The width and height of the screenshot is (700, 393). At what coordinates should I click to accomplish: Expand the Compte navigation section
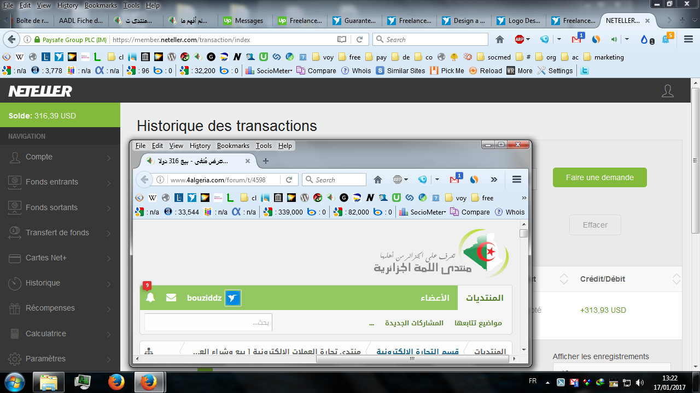pos(60,157)
